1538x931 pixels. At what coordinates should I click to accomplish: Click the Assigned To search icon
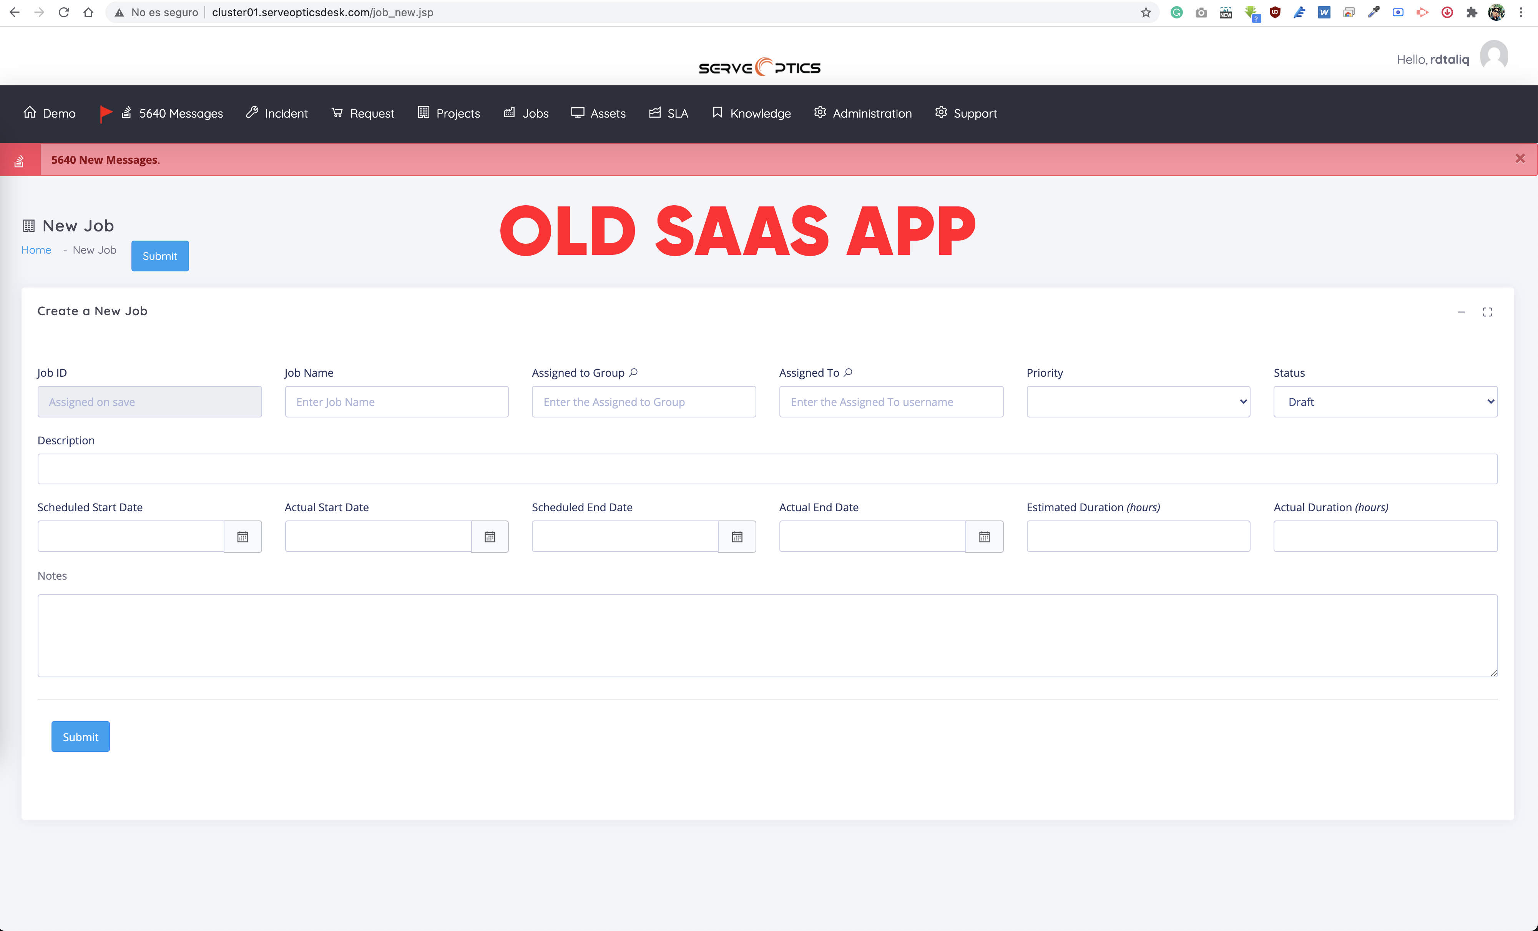point(848,372)
